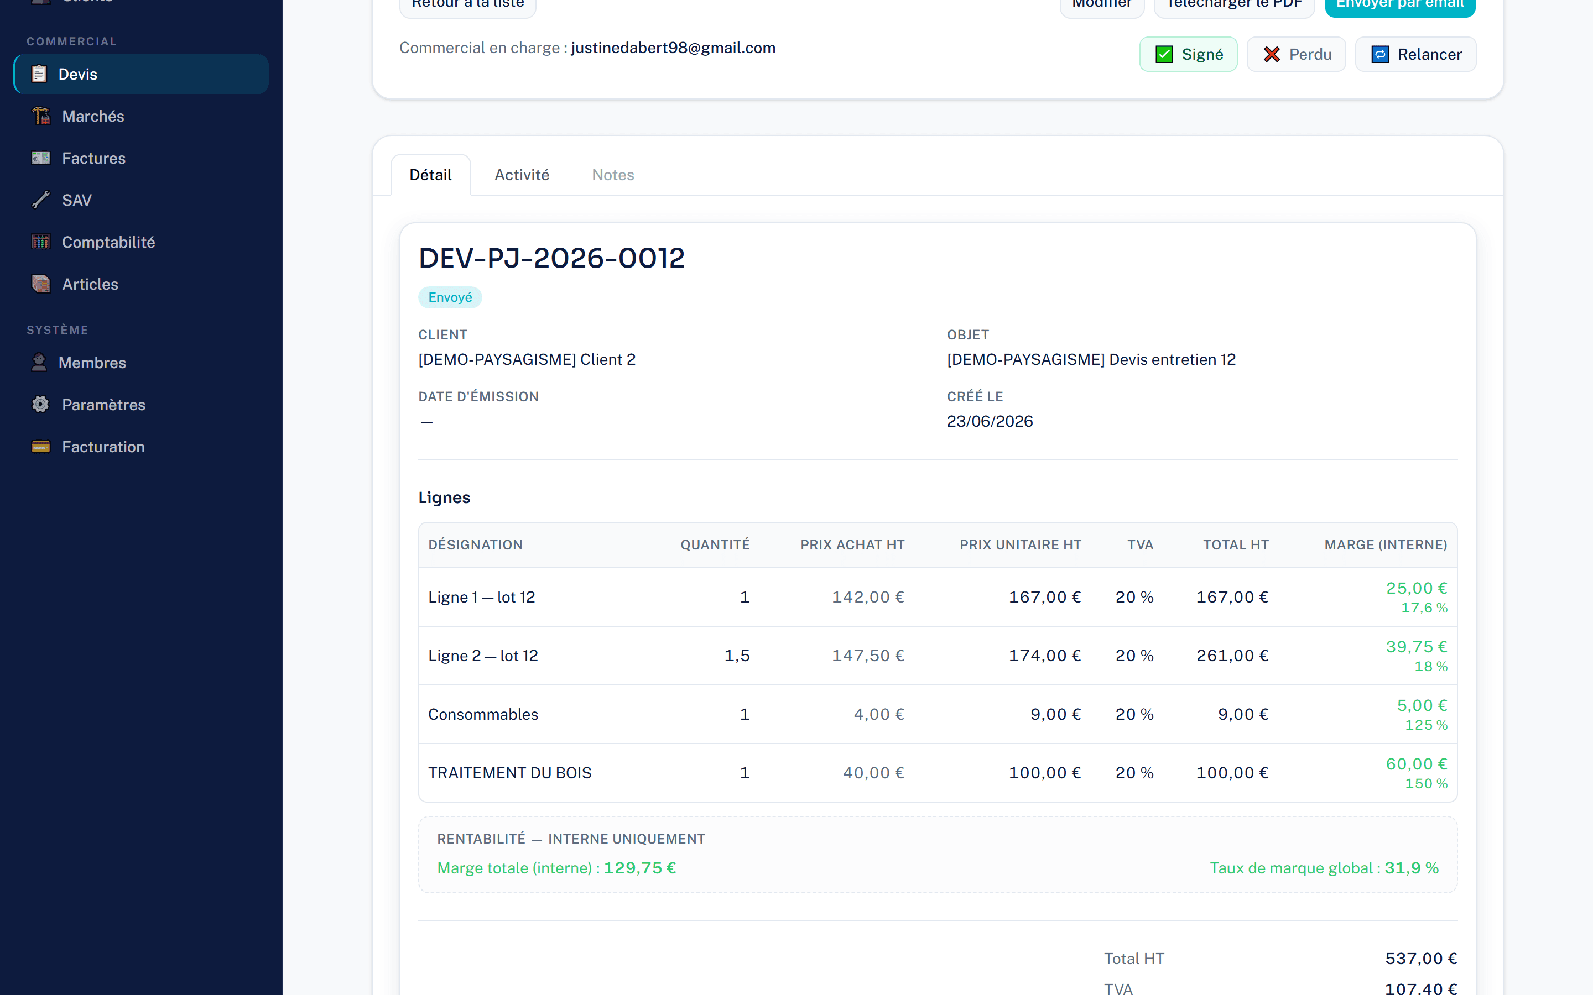Click the Marge (interne) column header
The height and width of the screenshot is (995, 1593).
(x=1386, y=545)
